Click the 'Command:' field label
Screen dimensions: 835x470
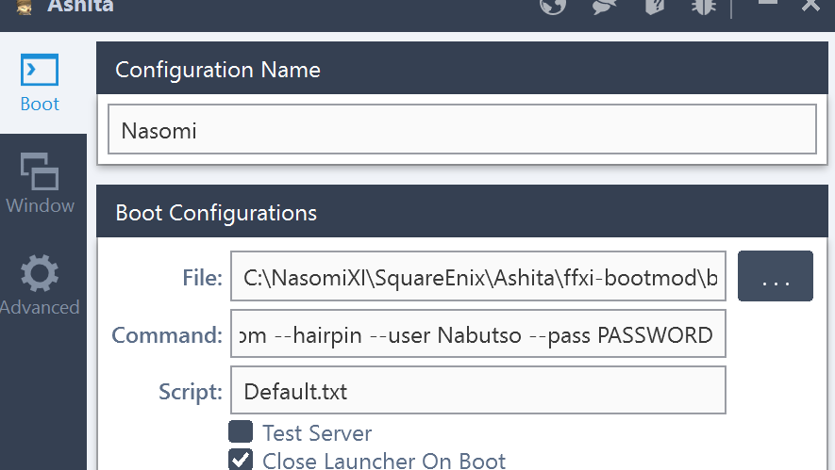(x=167, y=335)
